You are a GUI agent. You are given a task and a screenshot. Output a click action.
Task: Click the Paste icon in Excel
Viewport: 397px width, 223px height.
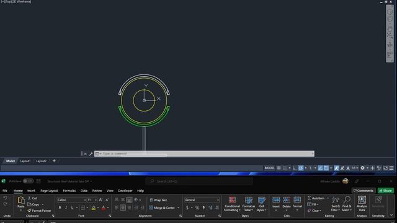pos(20,201)
